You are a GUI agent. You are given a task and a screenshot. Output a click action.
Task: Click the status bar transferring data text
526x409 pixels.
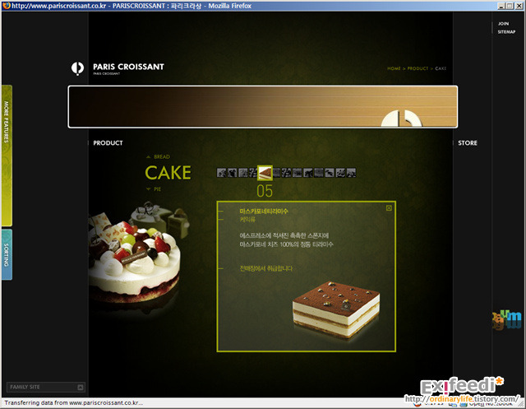point(74,402)
